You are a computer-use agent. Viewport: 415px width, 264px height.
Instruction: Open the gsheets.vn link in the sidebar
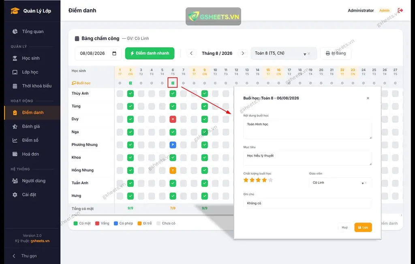click(x=40, y=241)
